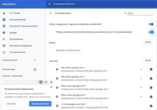
Task: Click the blocked notifications bell icon
Action: pos(41,82)
